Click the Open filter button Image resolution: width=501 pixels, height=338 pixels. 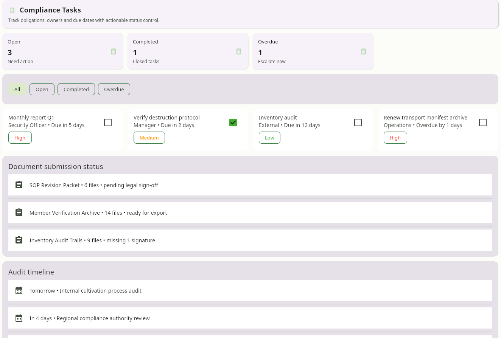42,89
